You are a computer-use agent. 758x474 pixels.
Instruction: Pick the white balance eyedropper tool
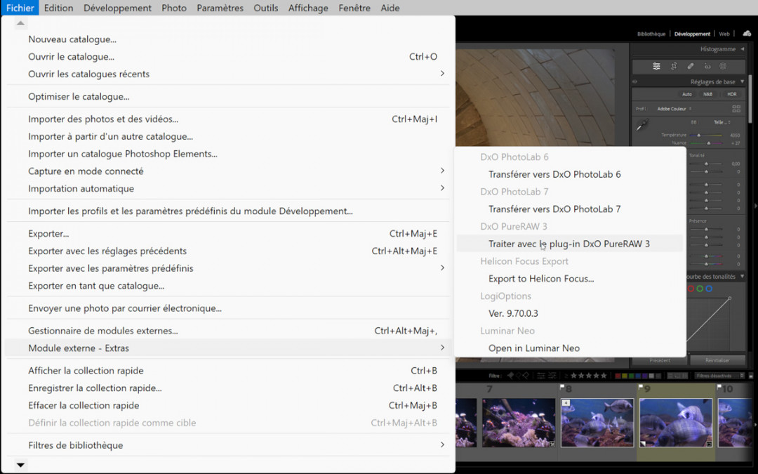[x=642, y=125]
